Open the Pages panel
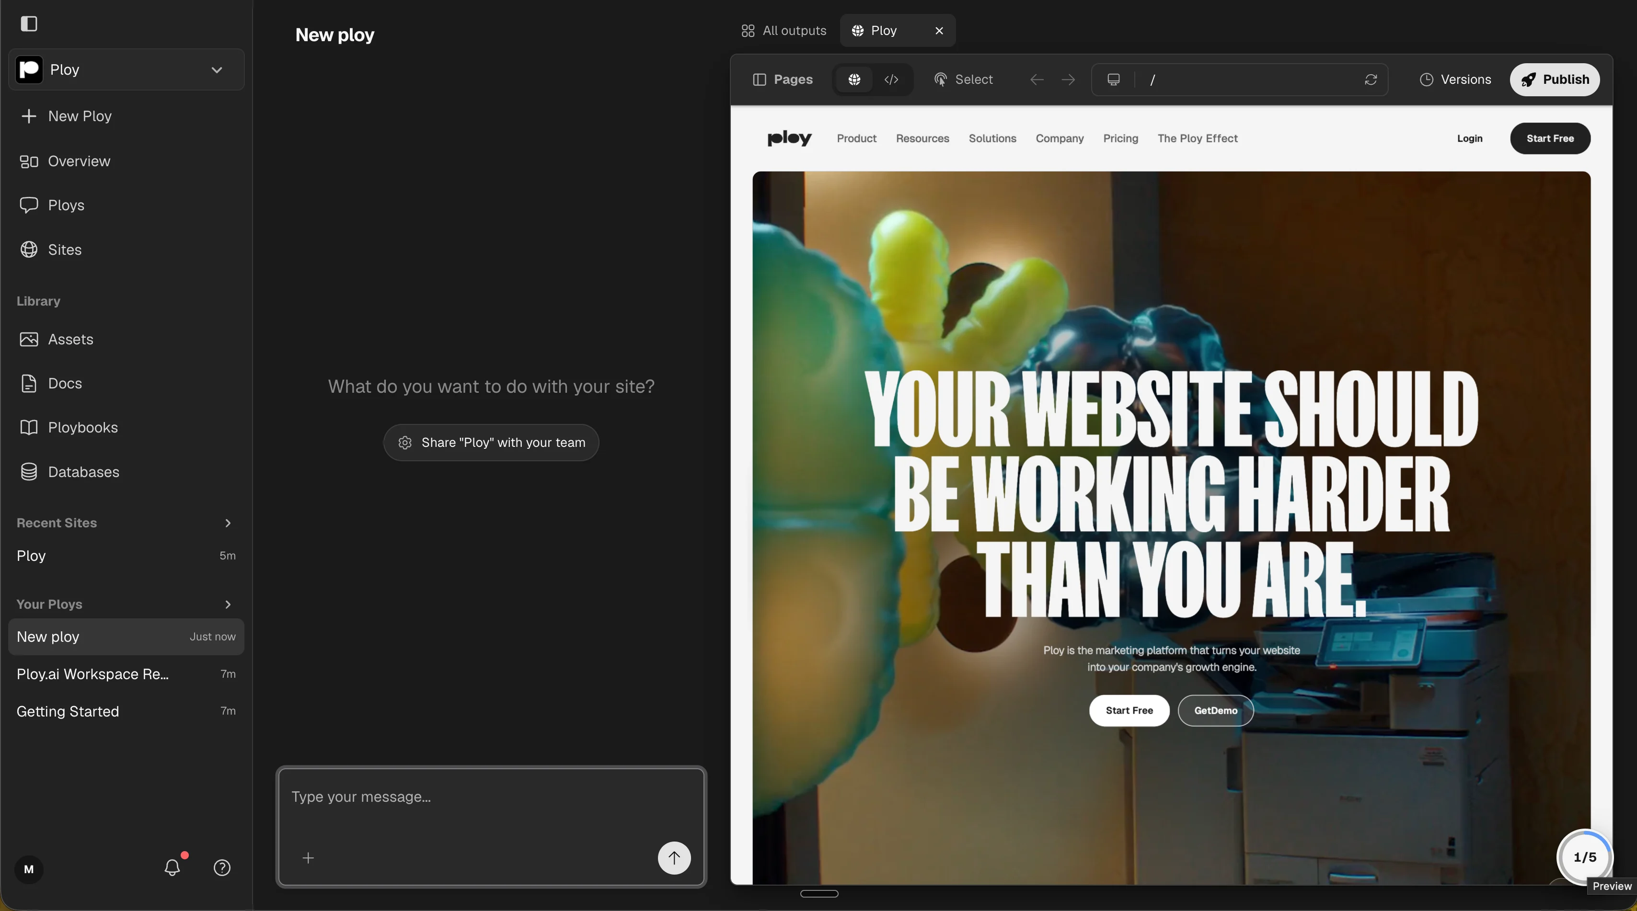 (783, 80)
